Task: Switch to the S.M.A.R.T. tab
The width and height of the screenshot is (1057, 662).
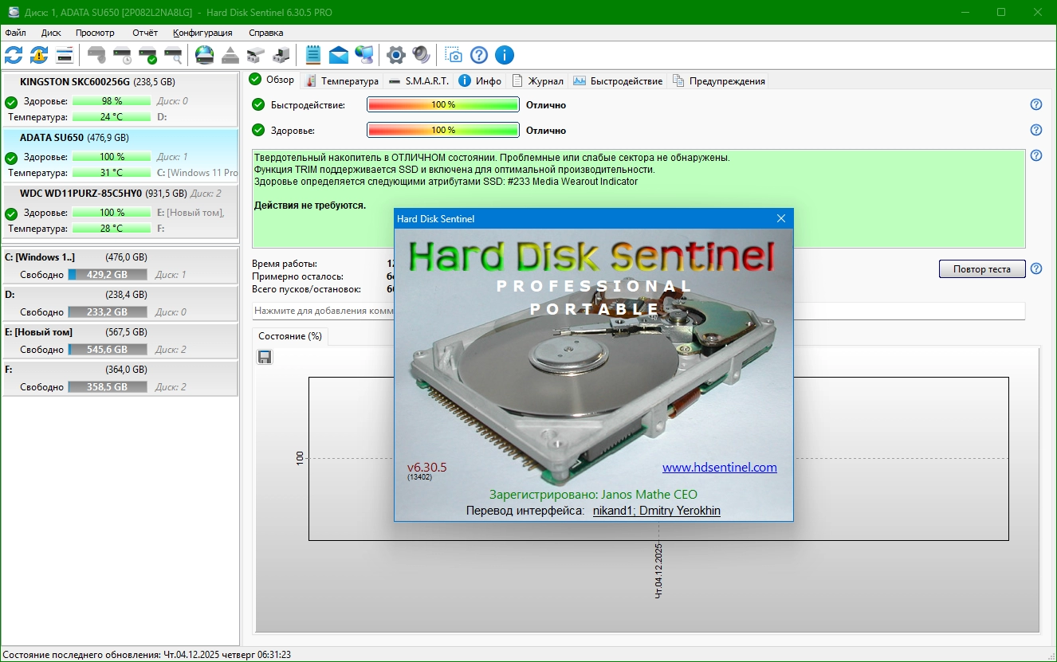Action: (419, 80)
